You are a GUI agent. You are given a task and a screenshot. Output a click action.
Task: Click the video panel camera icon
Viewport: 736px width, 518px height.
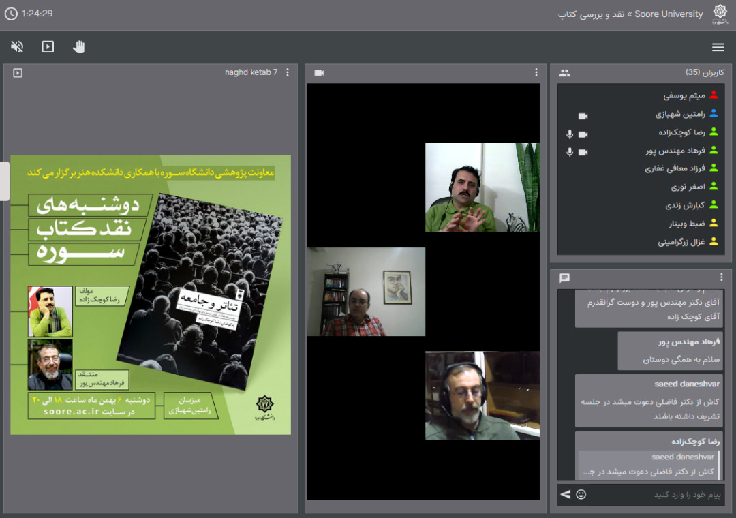(x=319, y=73)
